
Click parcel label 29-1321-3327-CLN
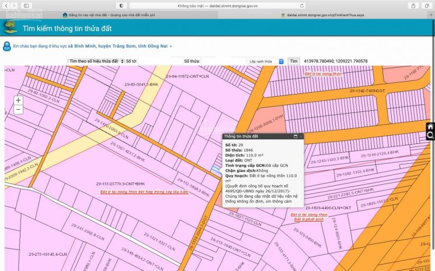[159, 241]
